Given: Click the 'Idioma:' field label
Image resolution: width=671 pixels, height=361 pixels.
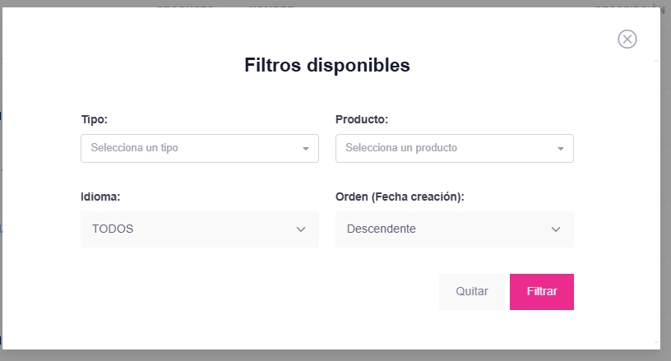Looking at the screenshot, I should [x=100, y=197].
